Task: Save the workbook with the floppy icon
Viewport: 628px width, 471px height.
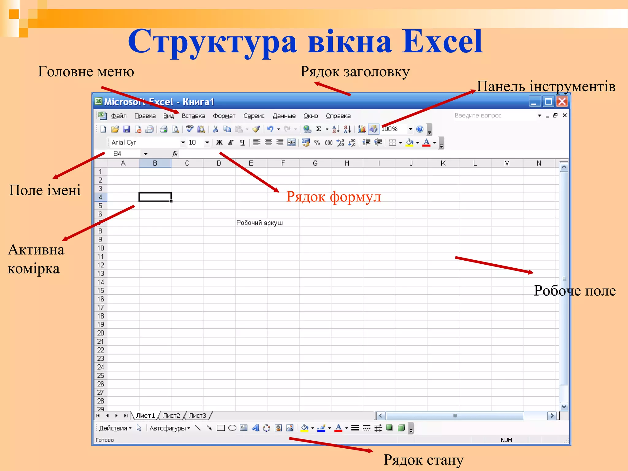Action: pos(126,129)
